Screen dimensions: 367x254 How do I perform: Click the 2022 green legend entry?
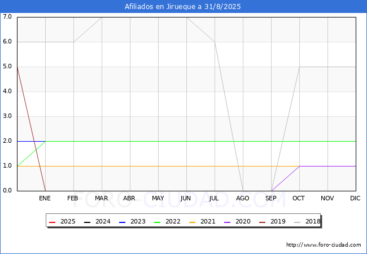[168, 222]
